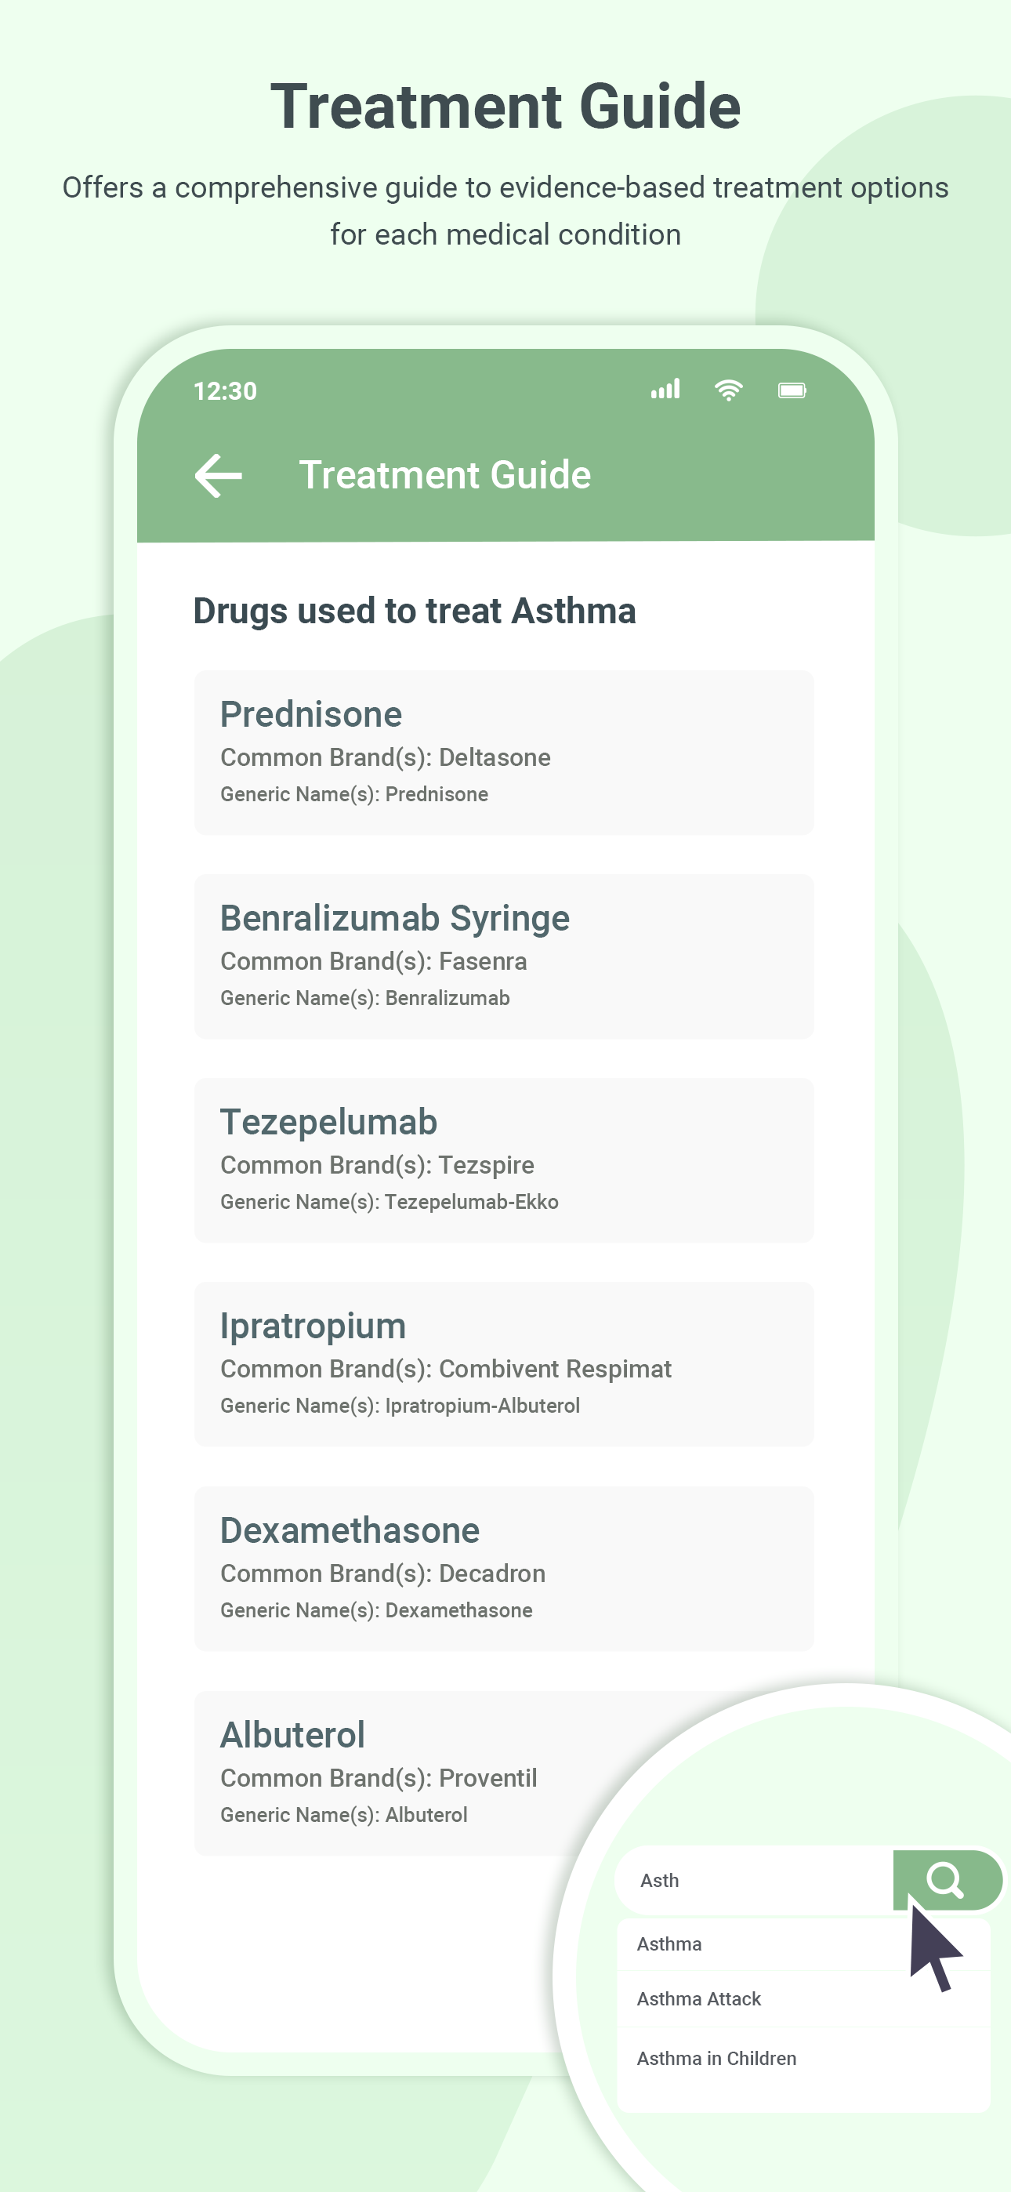Open the Benralizumab Syringe card
The width and height of the screenshot is (1011, 2192).
tap(504, 956)
